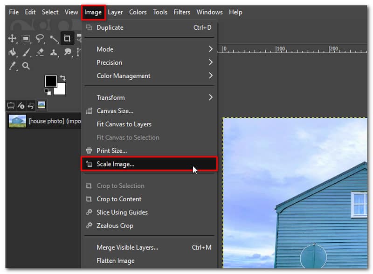Open the Filters menu
This screenshot has width=373, height=274.
tap(182, 12)
